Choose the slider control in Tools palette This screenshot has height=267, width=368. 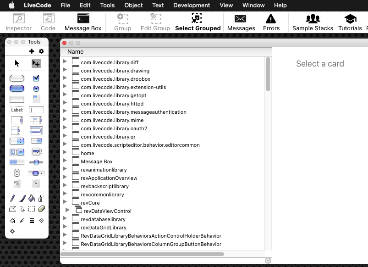pos(36,162)
